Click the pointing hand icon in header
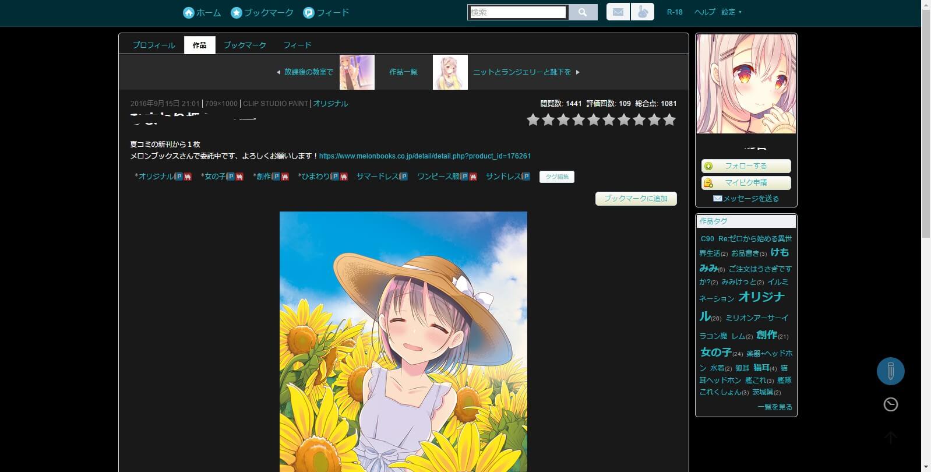The height and width of the screenshot is (472, 931). (642, 12)
